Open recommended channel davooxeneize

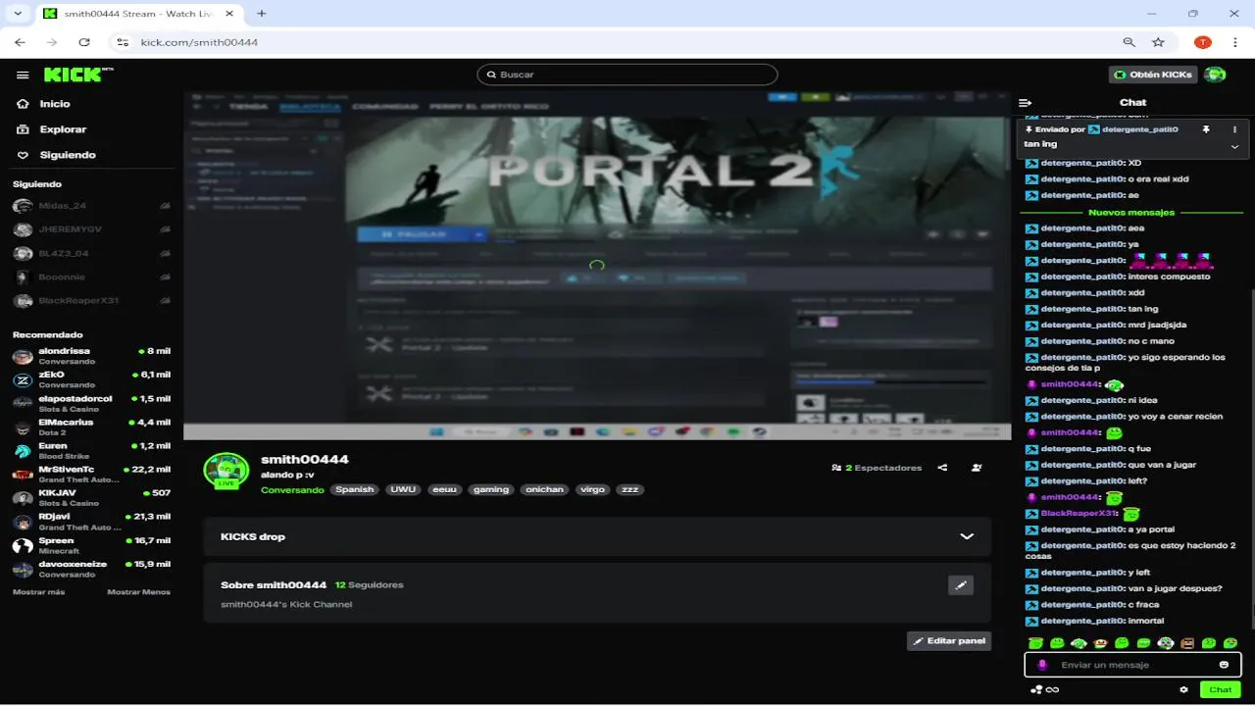tap(92, 570)
